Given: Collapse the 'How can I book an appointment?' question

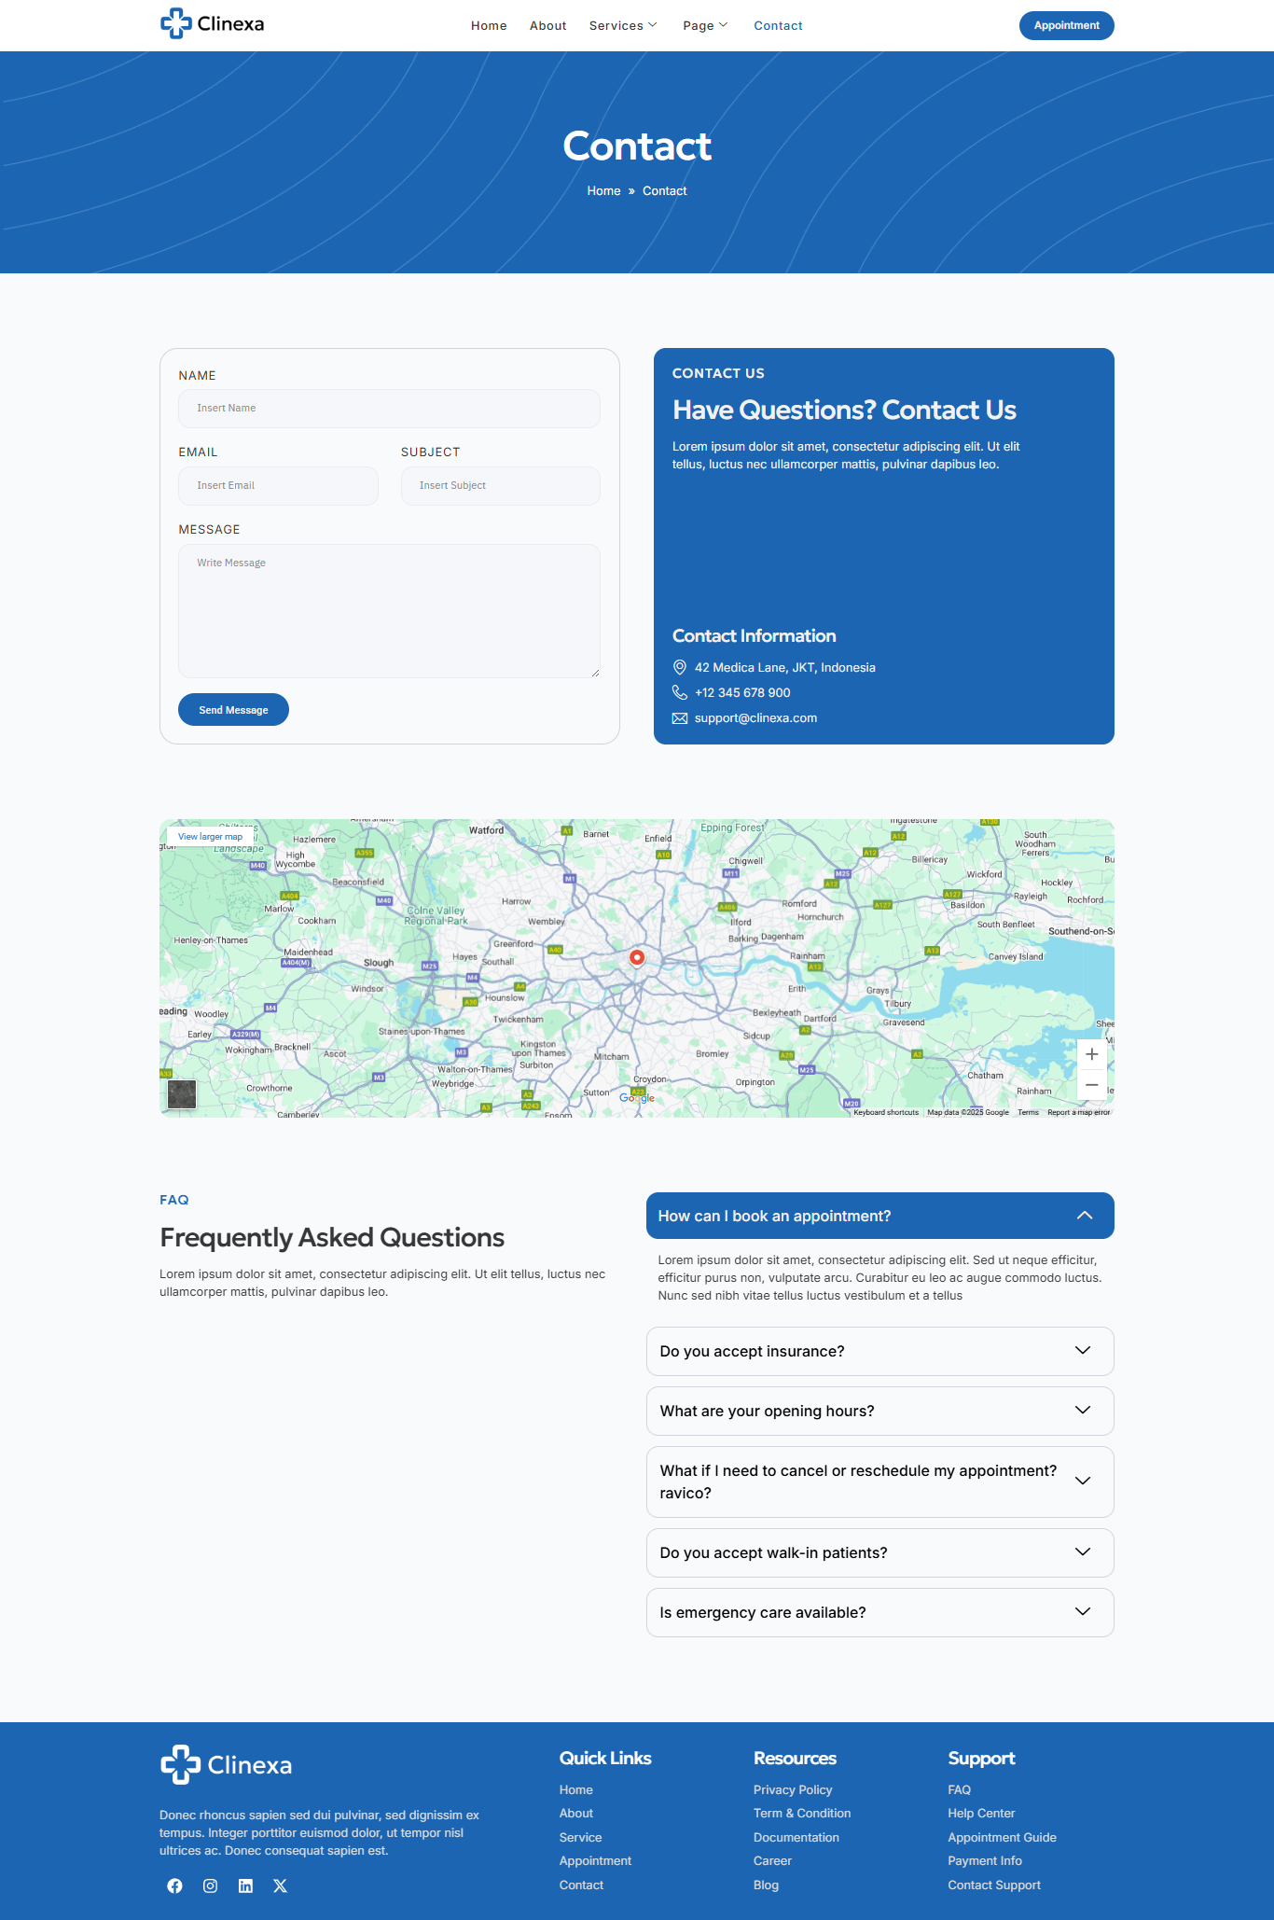Looking at the screenshot, I should pos(879,1216).
